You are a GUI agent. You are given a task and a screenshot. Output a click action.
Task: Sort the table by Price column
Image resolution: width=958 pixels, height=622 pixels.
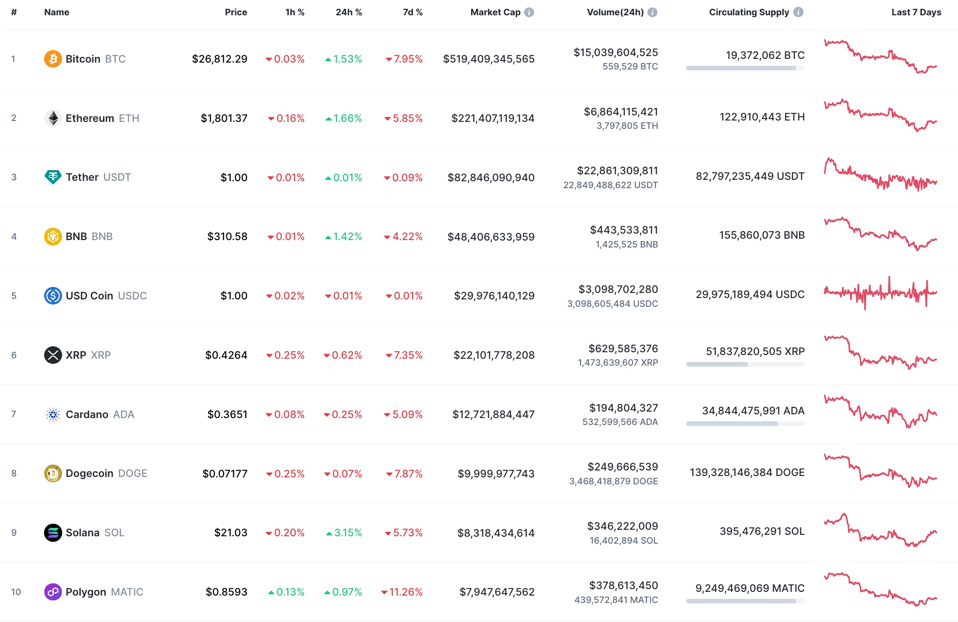[x=236, y=13]
